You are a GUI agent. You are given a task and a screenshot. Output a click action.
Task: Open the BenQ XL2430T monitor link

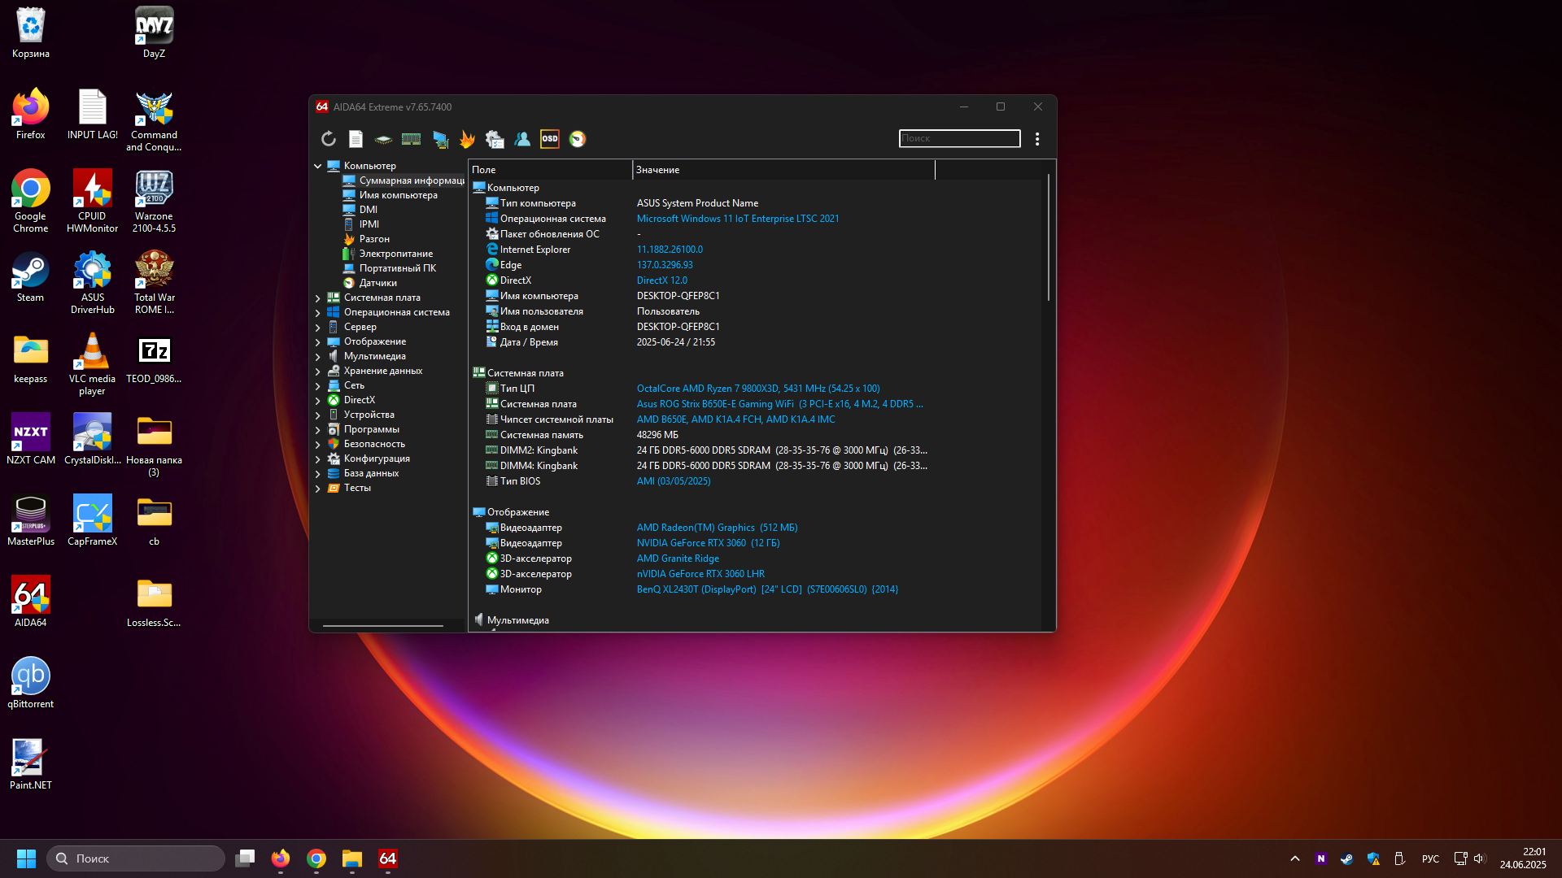pos(767,589)
